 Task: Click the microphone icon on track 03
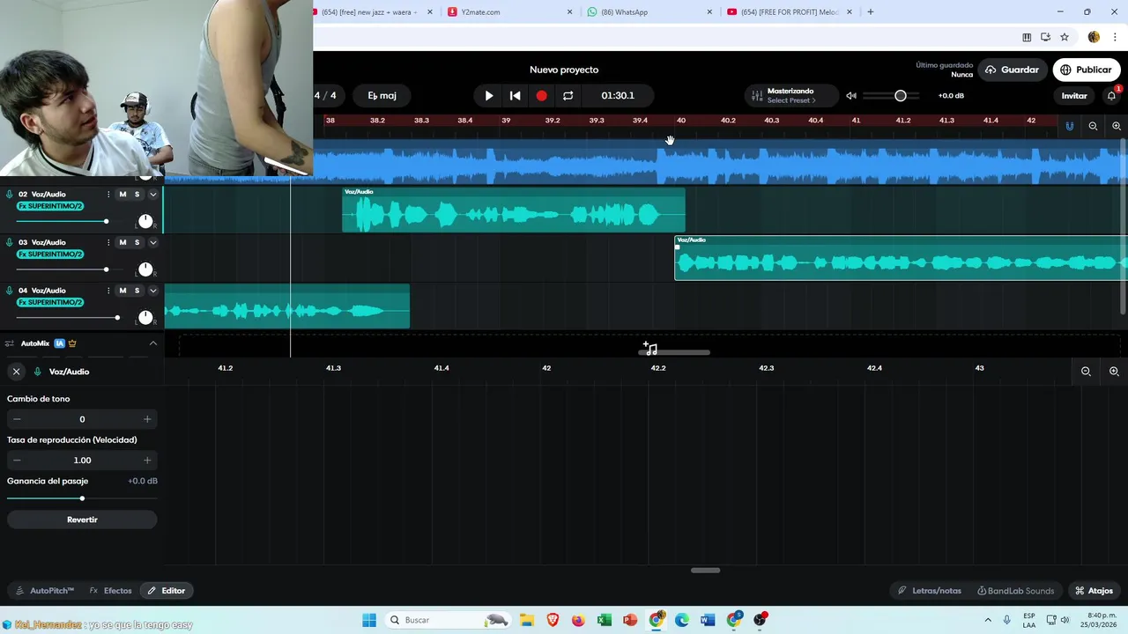click(x=10, y=242)
